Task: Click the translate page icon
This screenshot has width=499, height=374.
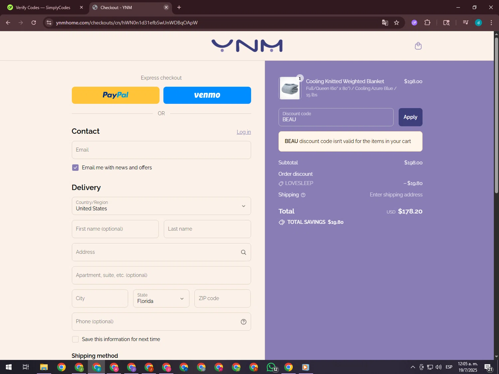Action: [385, 23]
